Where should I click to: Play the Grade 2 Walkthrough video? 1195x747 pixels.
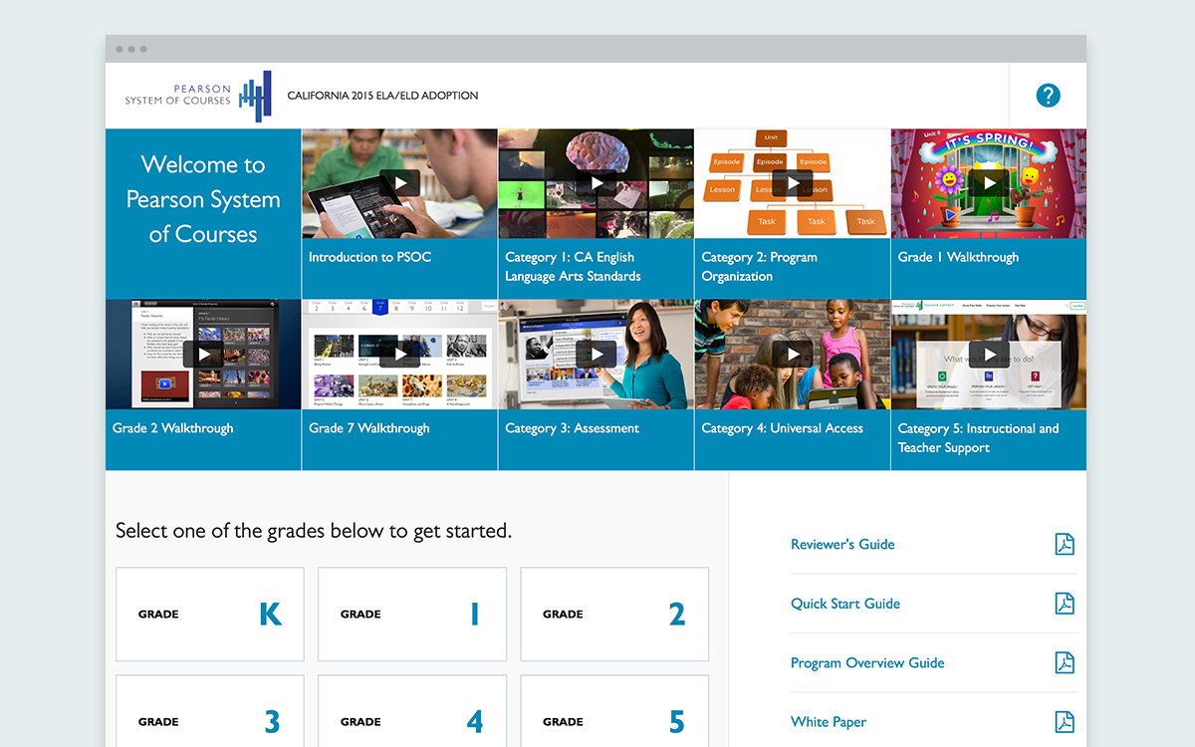click(203, 355)
